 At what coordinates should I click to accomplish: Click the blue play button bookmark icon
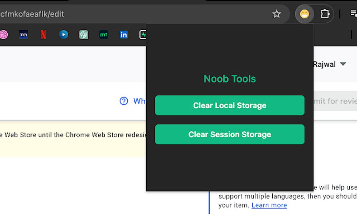63,34
